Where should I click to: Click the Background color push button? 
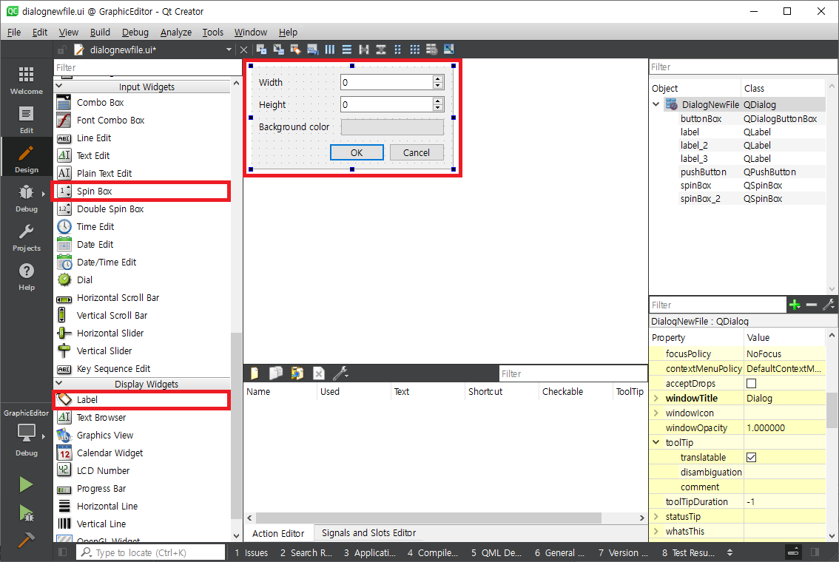point(392,126)
